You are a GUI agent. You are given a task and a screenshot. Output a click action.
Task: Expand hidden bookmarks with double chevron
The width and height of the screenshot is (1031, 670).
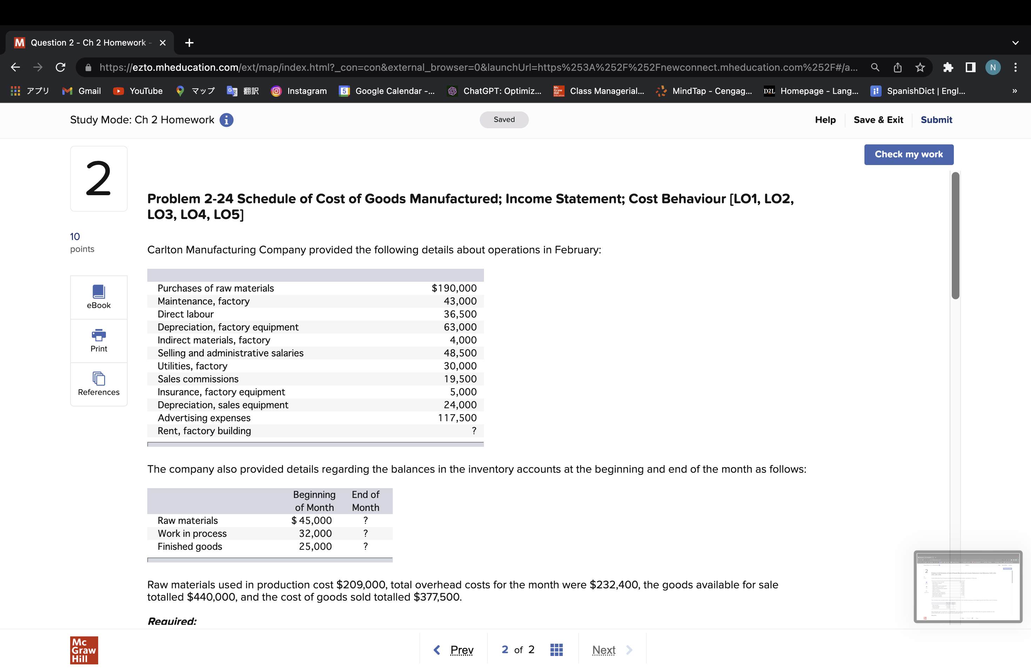coord(1014,91)
